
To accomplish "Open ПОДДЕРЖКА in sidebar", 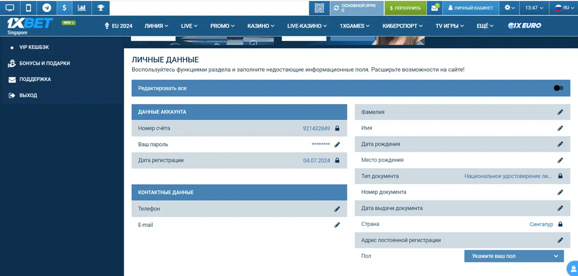I will tap(35, 79).
